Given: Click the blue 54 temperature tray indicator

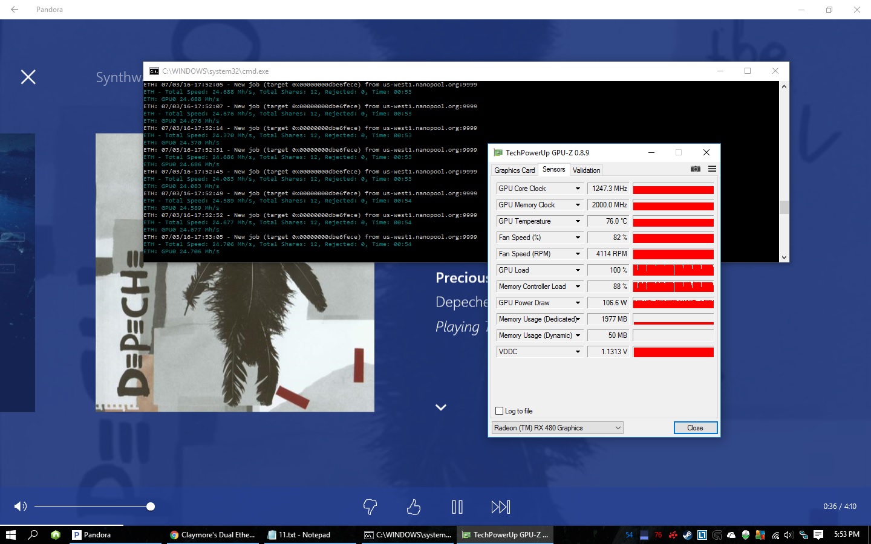Looking at the screenshot, I should click(x=629, y=535).
